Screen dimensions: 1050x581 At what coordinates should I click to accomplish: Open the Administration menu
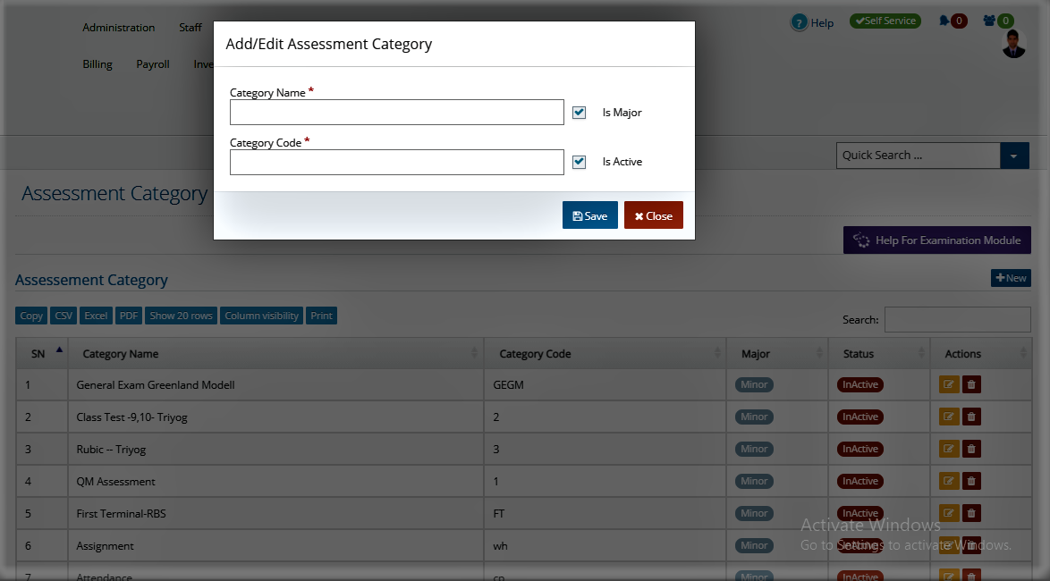pos(119,28)
